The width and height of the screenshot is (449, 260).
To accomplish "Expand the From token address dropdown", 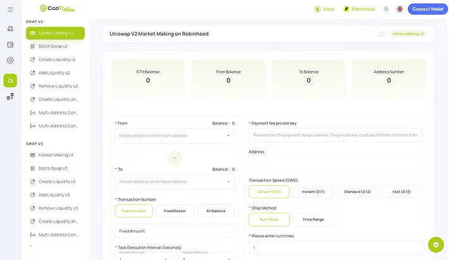I will click(x=175, y=136).
